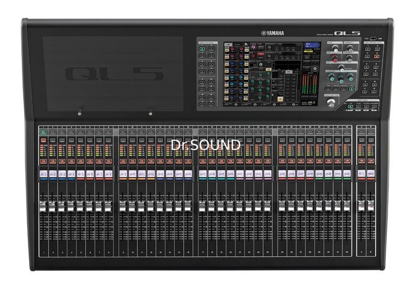
Task: Select the HIGH MID EQ band key
Action: click(x=344, y=89)
